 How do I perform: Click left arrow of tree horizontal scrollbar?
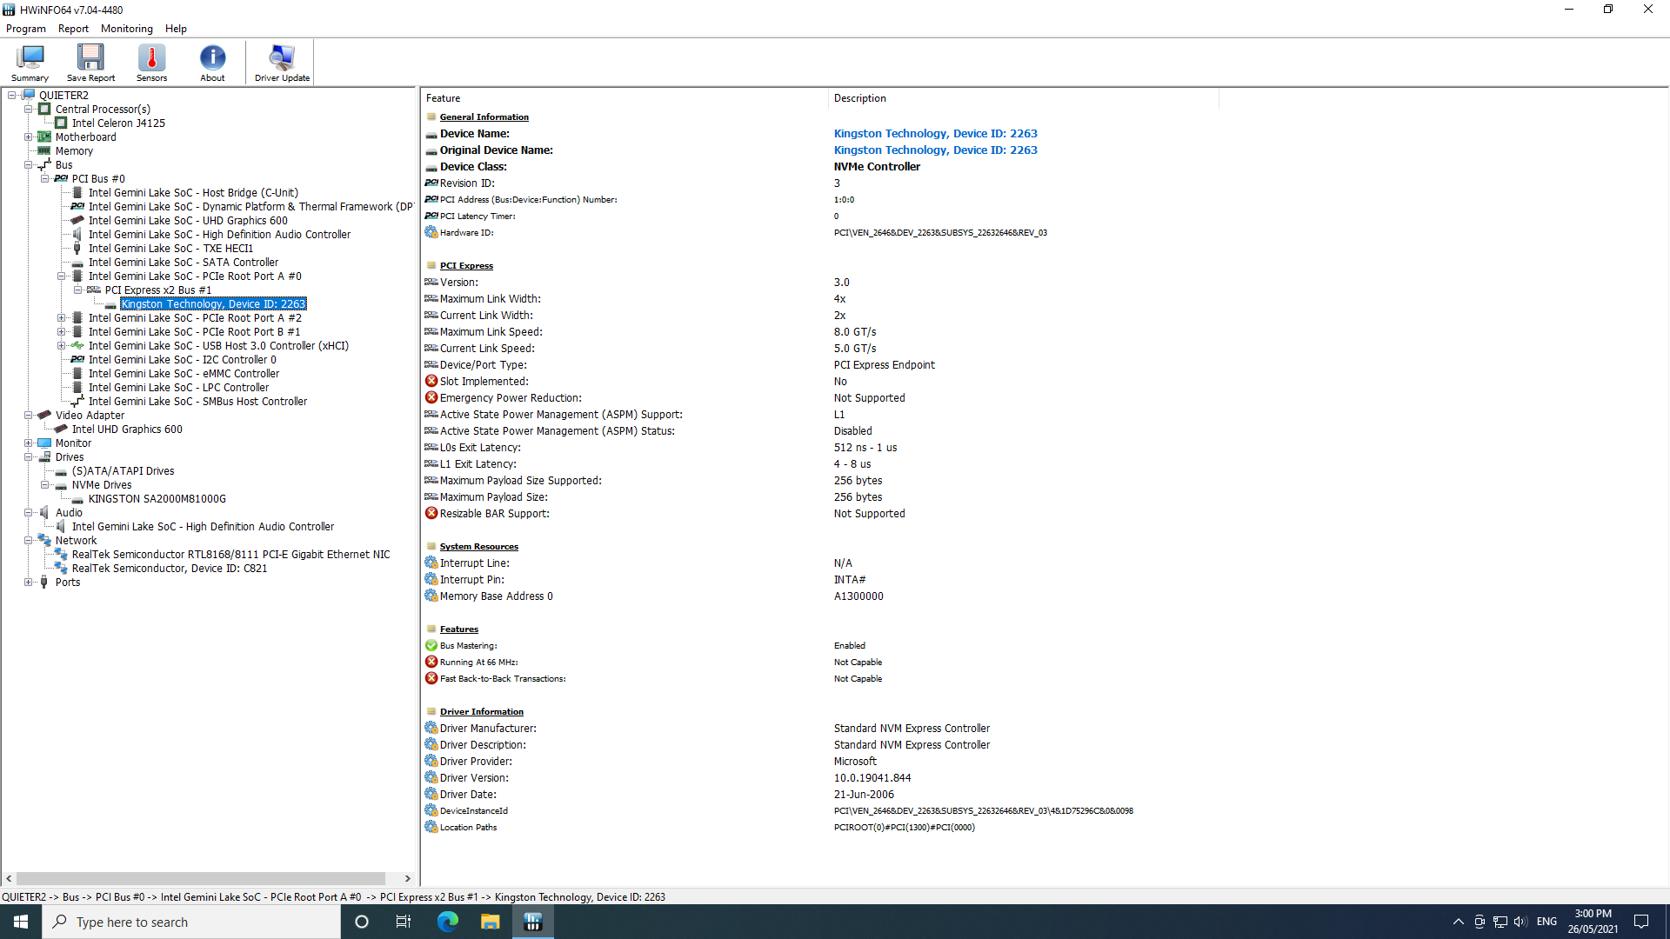coord(10,879)
